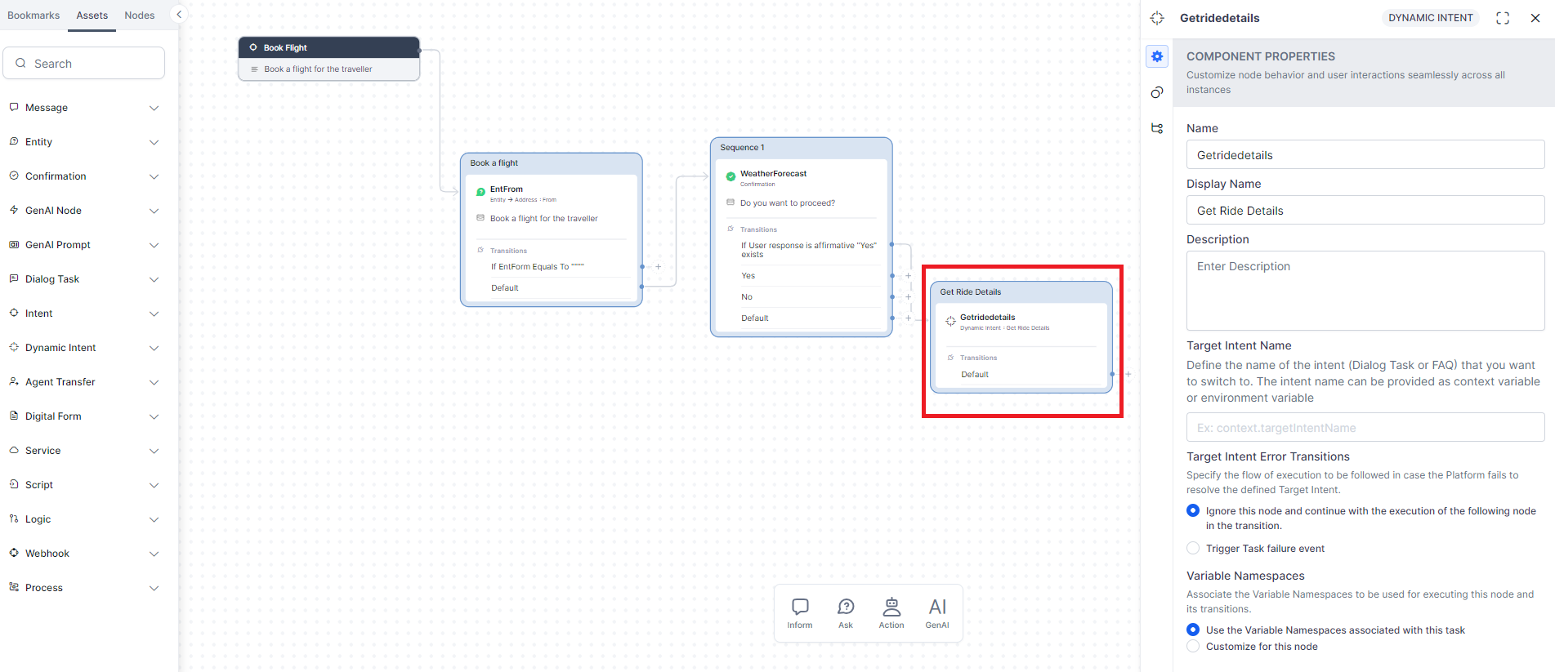Choose Ignore this node and continue option
Screen dimensions: 1555x672
coord(1194,511)
